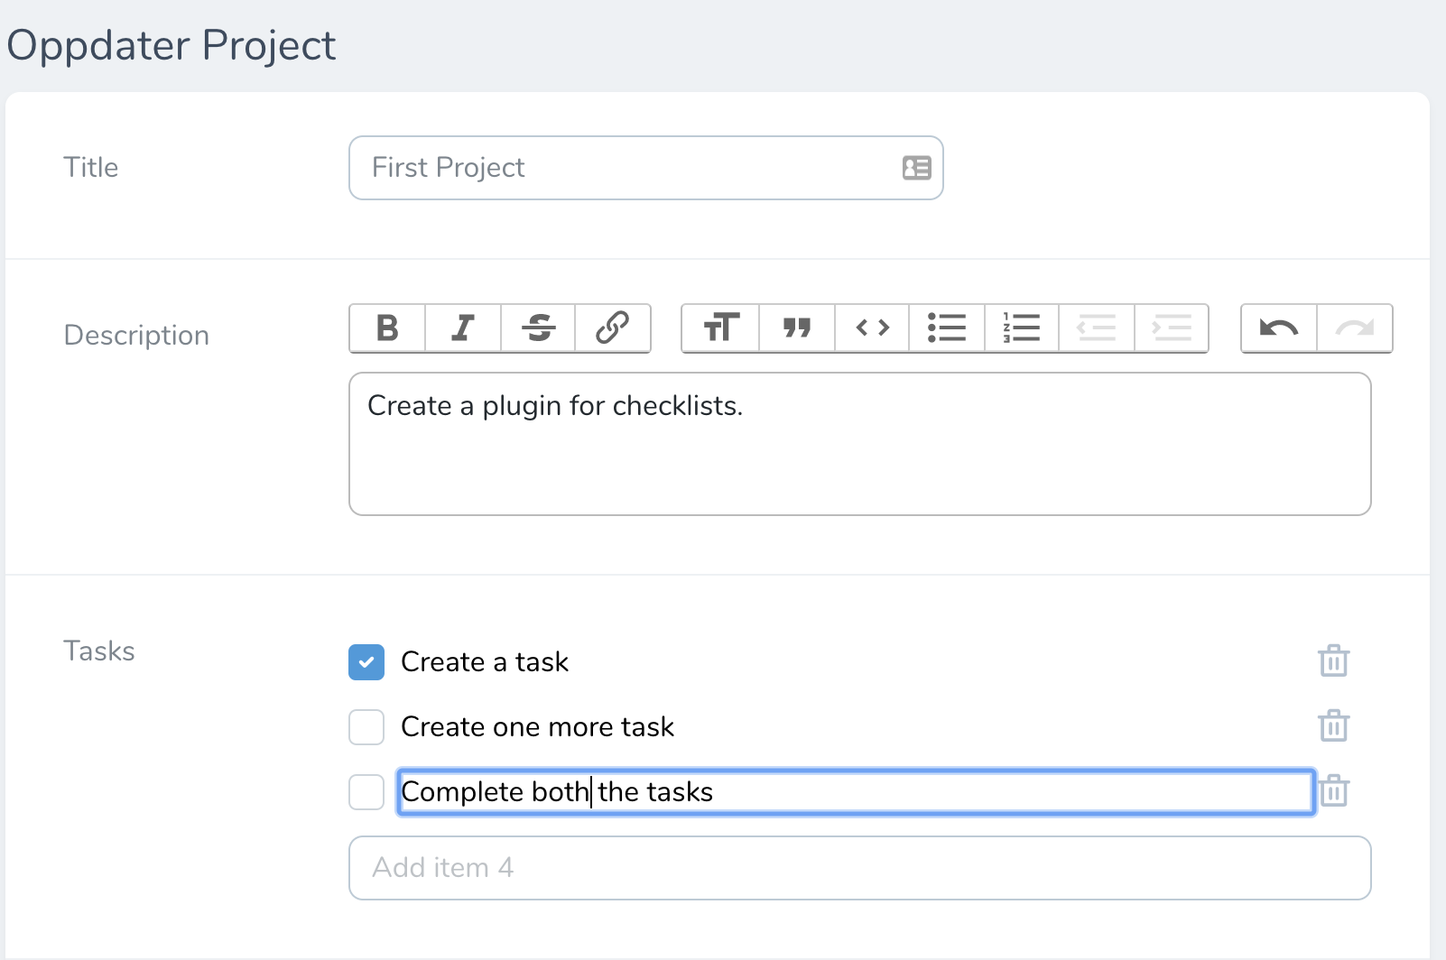Image resolution: width=1446 pixels, height=960 pixels.
Task: Toggle strikethrough text formatting
Action: tap(538, 328)
